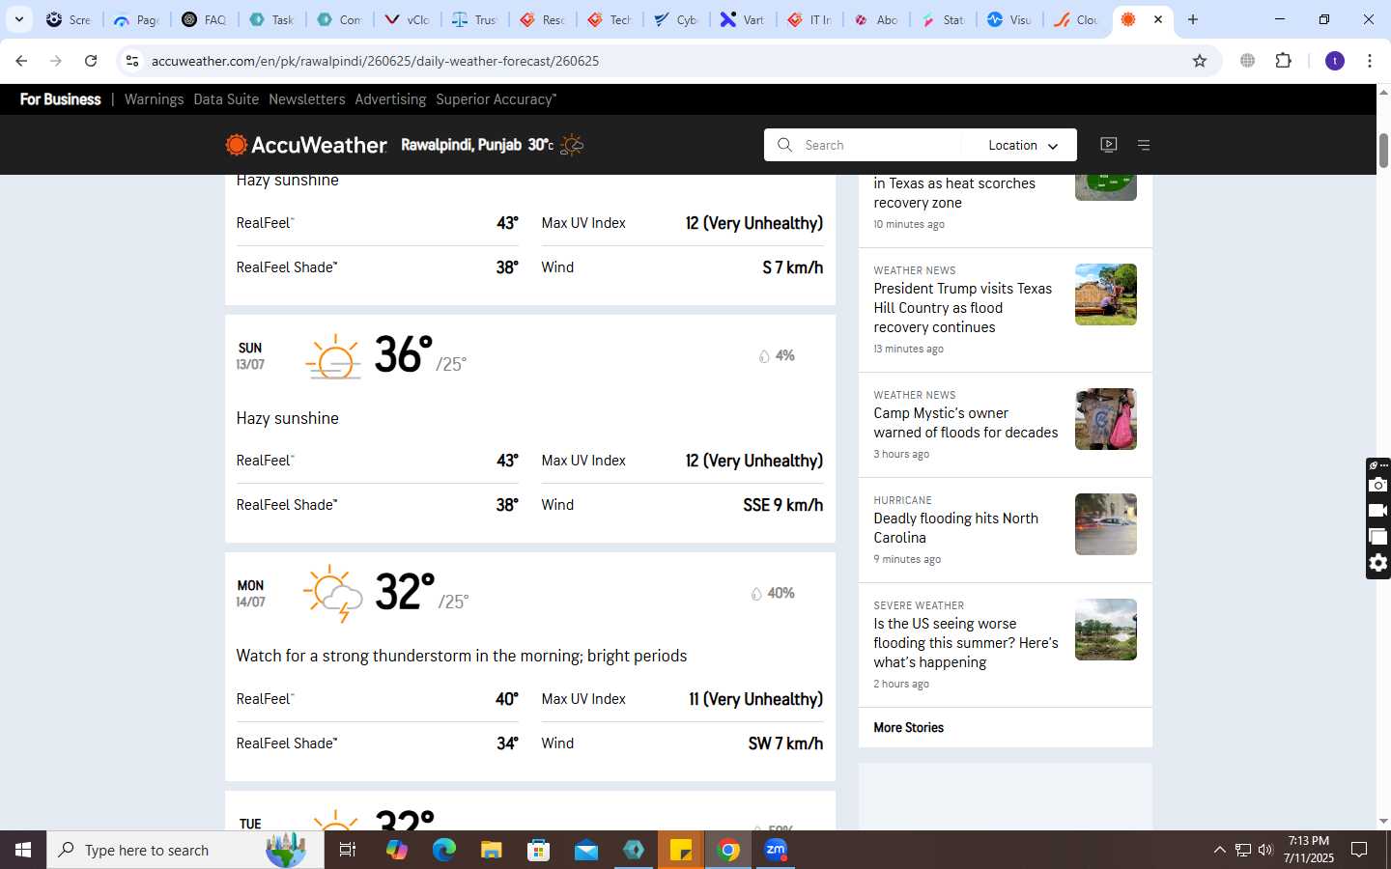The height and width of the screenshot is (869, 1391).
Task: Click the page vertical scrollbar thumb
Action: coord(1383,150)
